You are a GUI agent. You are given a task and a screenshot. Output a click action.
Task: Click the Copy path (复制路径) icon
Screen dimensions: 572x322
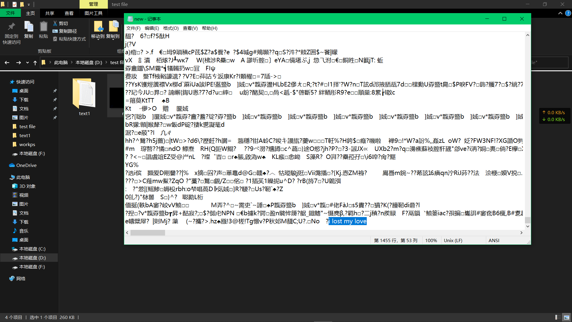(55, 31)
